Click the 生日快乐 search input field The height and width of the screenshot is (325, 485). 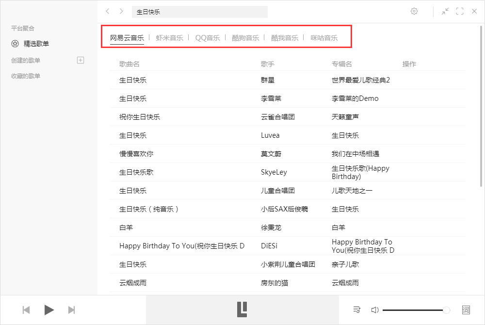(x=200, y=11)
